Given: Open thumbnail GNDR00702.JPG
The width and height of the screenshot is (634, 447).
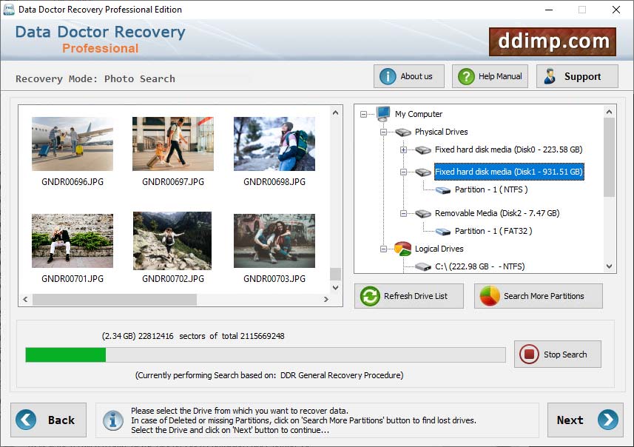Looking at the screenshot, I should (172, 240).
